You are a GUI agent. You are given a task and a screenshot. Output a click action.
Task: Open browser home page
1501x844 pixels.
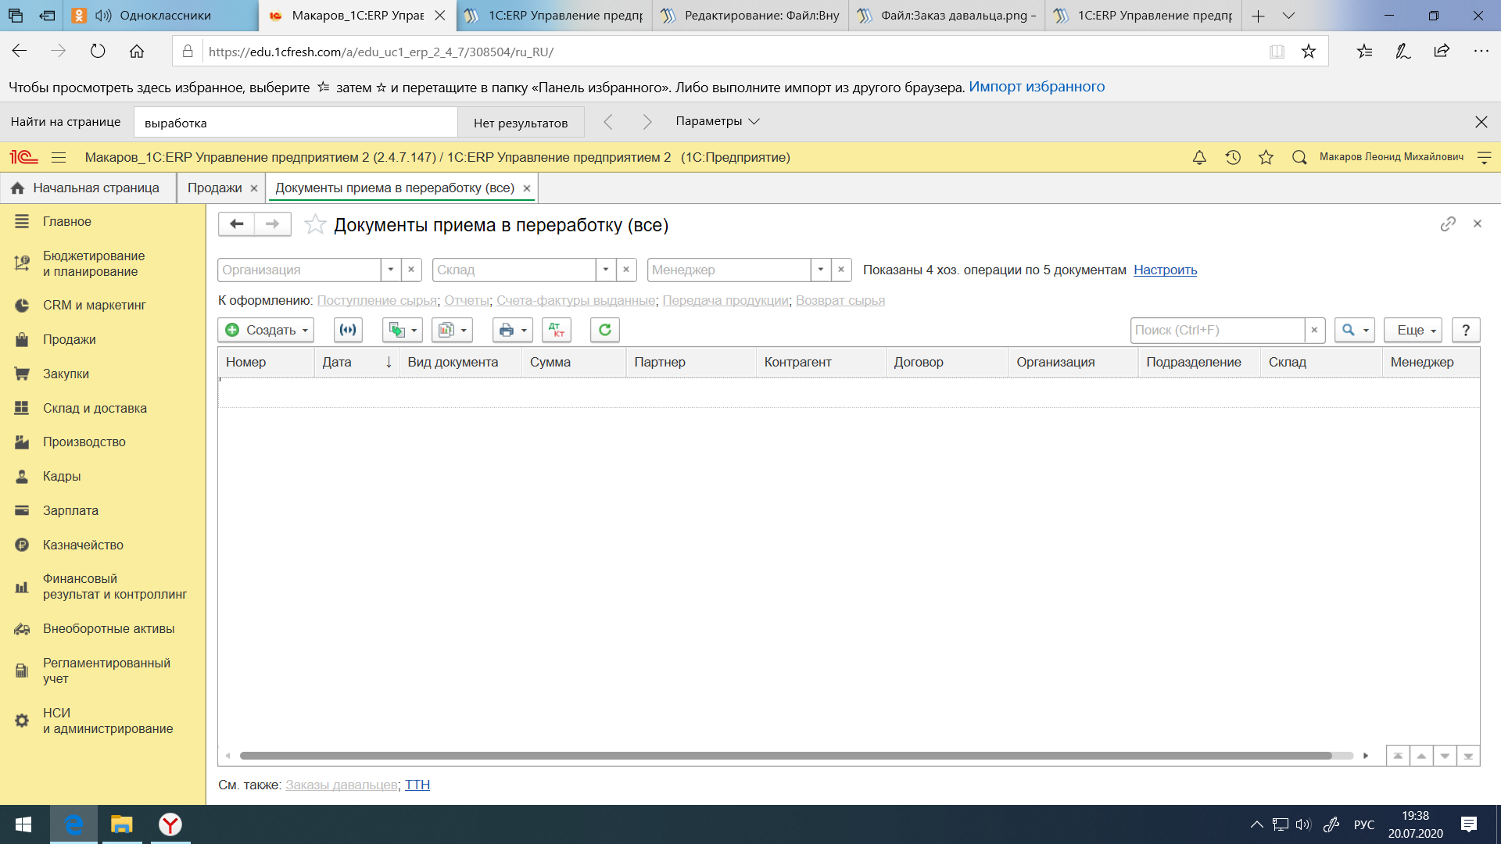pyautogui.click(x=137, y=52)
